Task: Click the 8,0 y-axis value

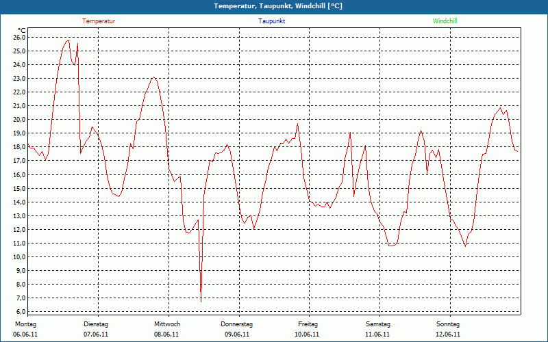Action: [21, 285]
